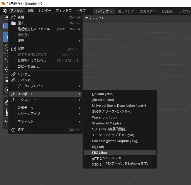Expand the 復元 submenu
Viewport: 191px width, 185px height.
tap(45, 41)
